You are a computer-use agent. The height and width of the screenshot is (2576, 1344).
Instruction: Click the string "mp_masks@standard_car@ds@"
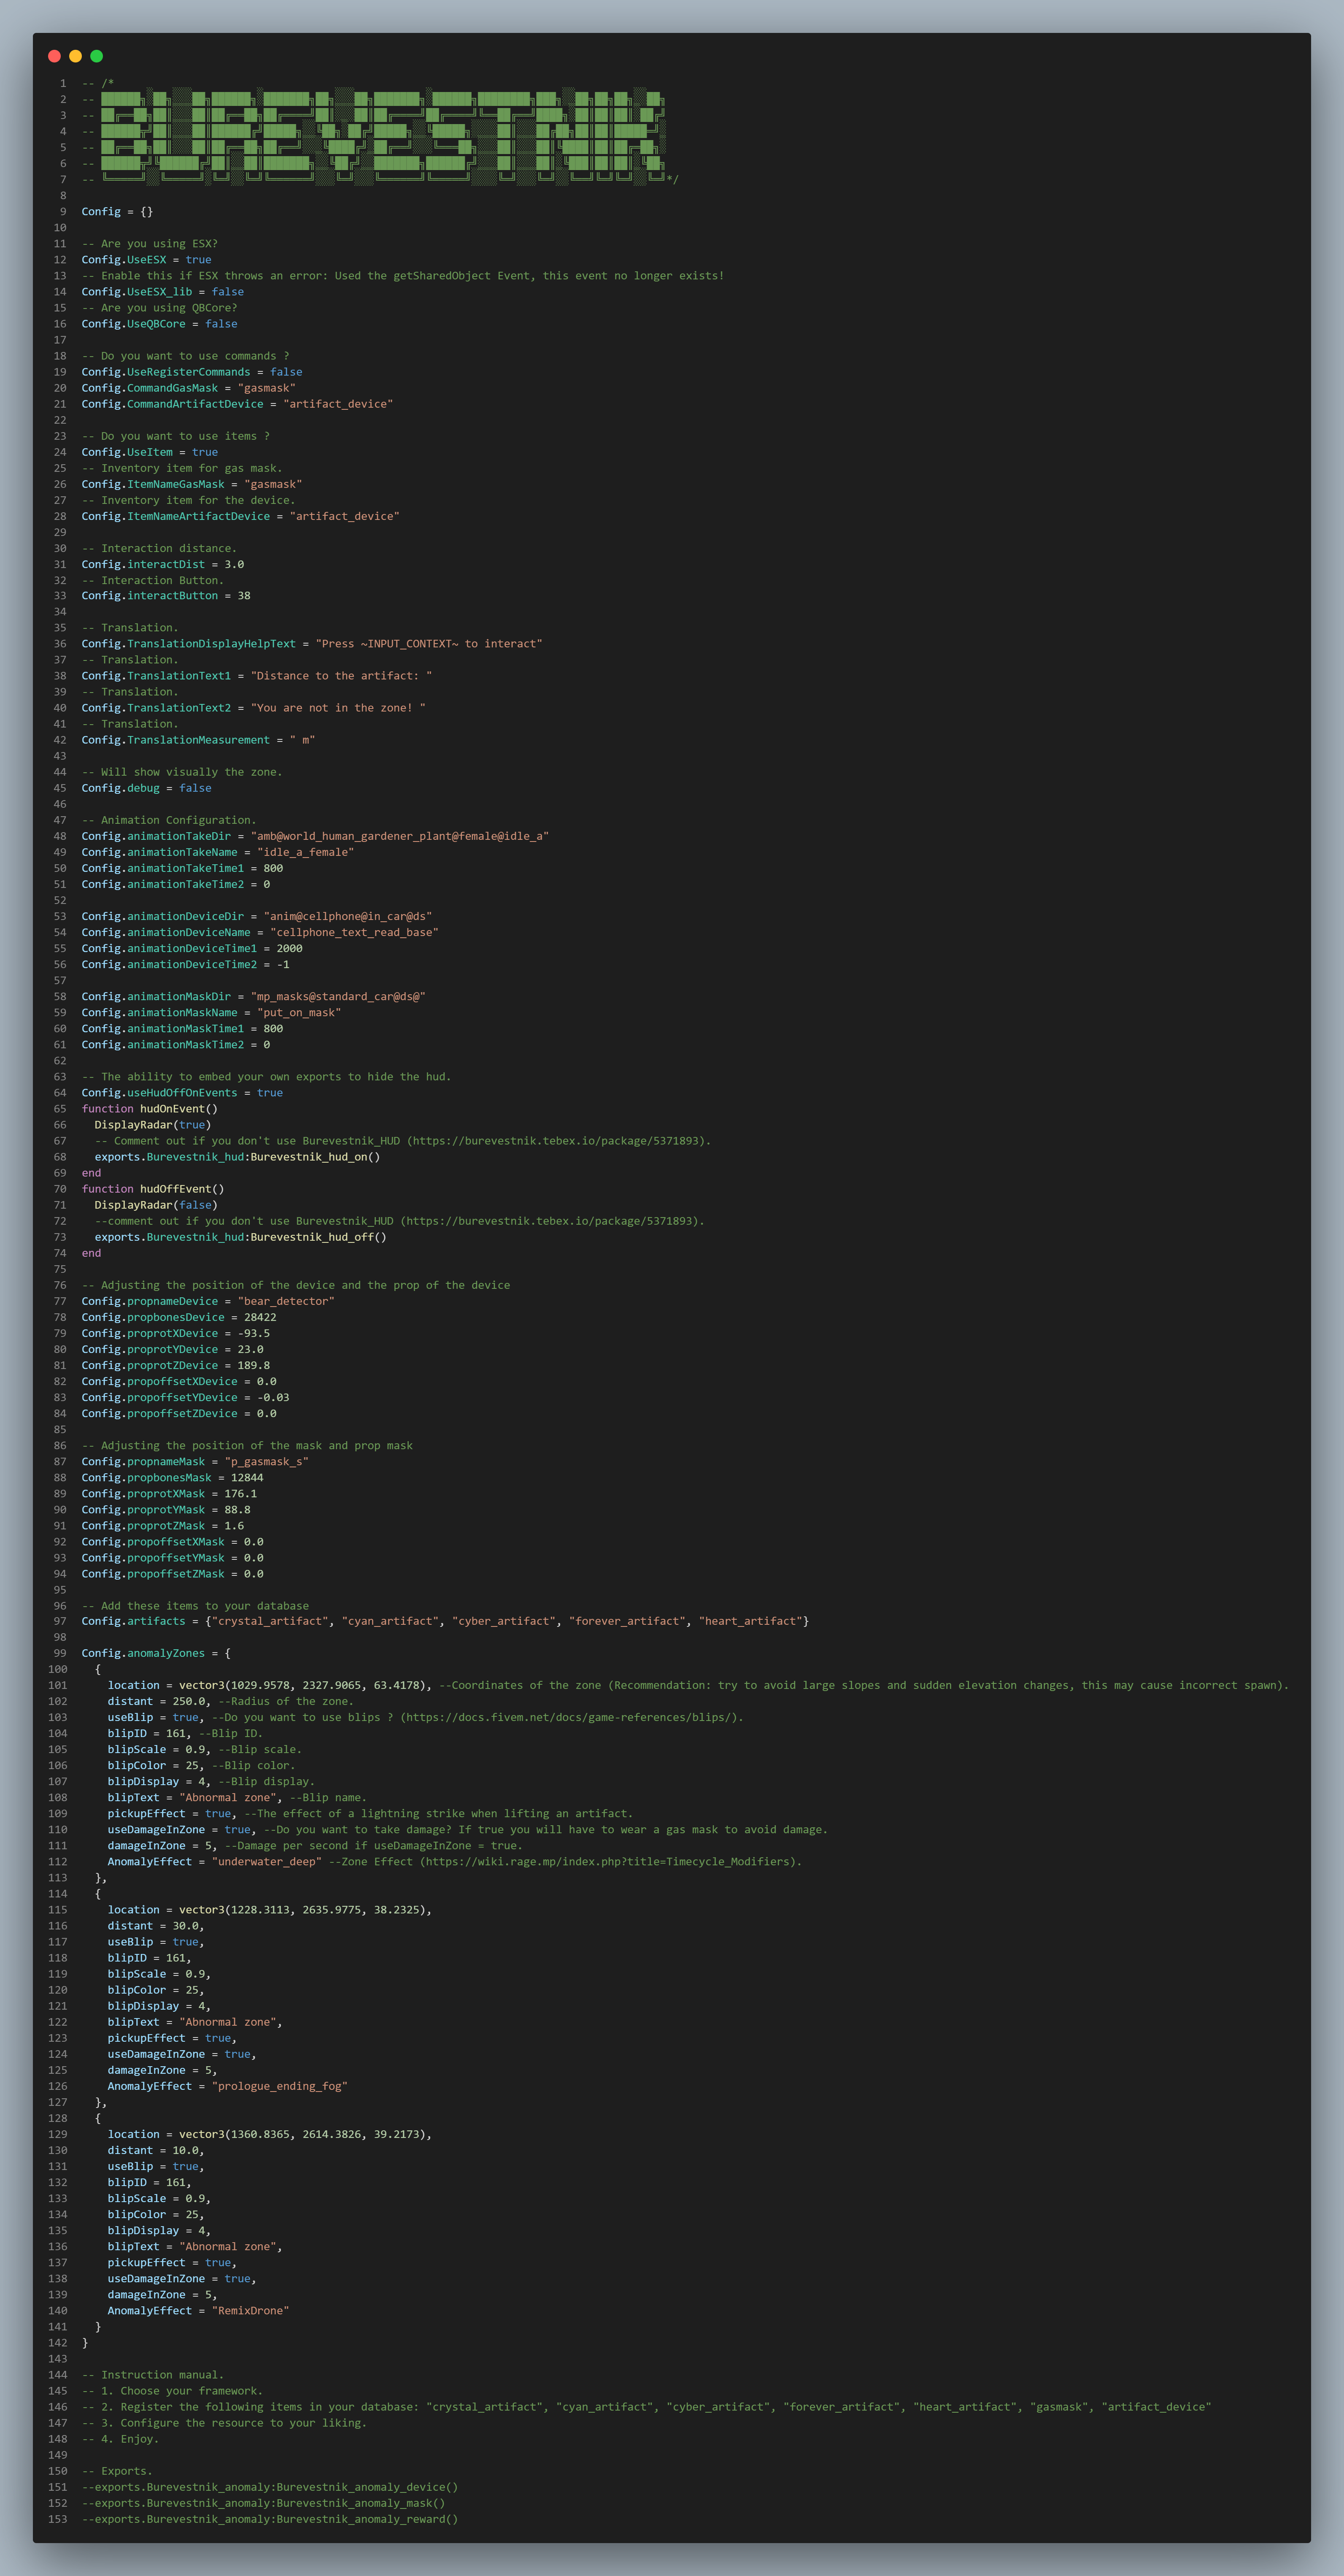click(x=338, y=996)
